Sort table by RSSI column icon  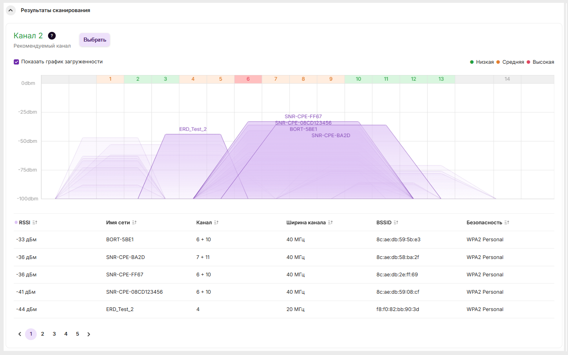click(x=35, y=223)
